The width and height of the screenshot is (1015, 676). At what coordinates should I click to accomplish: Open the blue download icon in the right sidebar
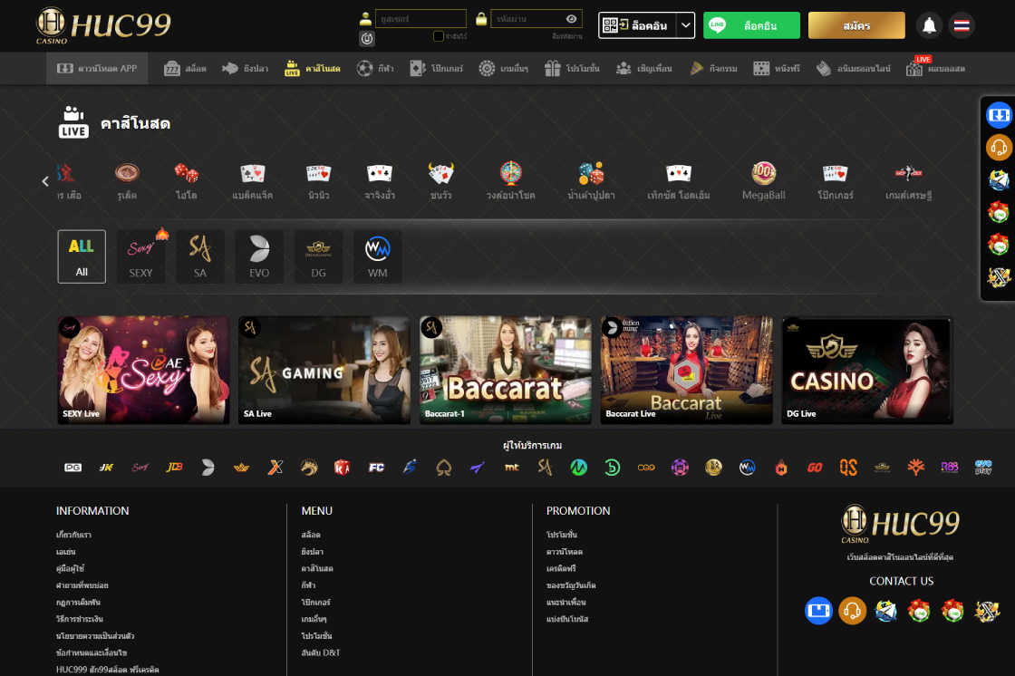999,115
